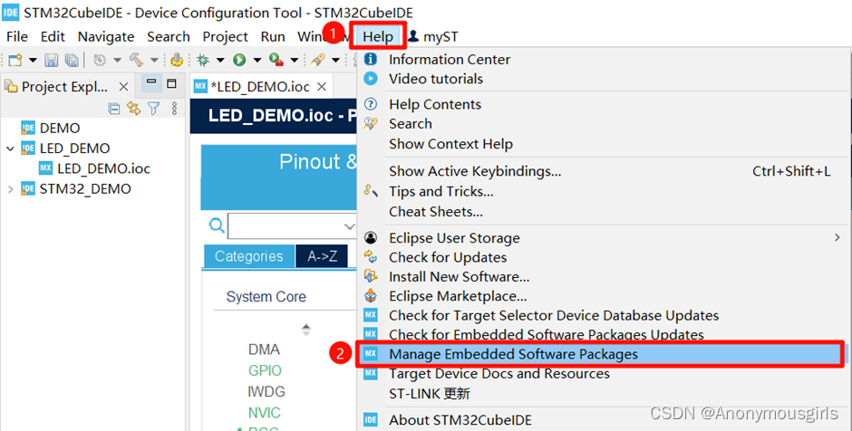Image resolution: width=852 pixels, height=431 pixels.
Task: Open the External Tools dropdown arrow
Action: click(294, 60)
